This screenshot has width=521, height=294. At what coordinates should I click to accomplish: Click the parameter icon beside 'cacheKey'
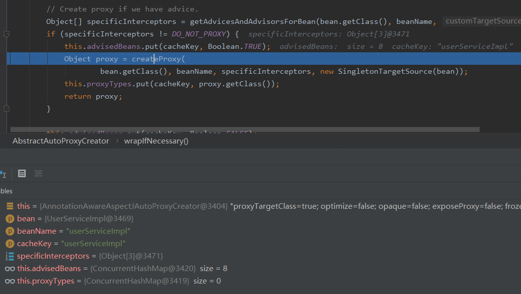(9, 244)
